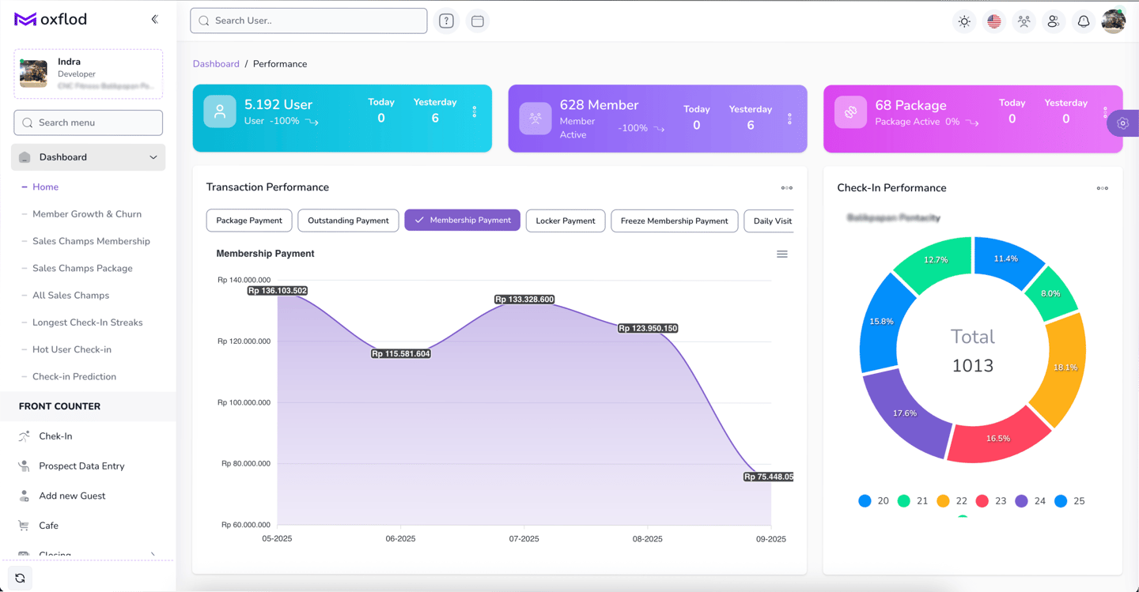Open the 5.192 User card options menu
The image size is (1139, 592).
point(475,112)
